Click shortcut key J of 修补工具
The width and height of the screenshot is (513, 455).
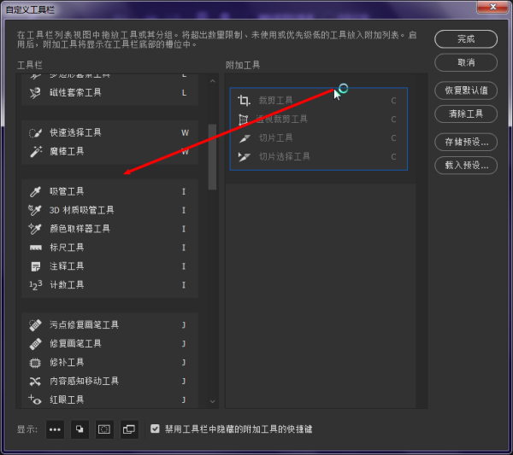click(x=184, y=363)
